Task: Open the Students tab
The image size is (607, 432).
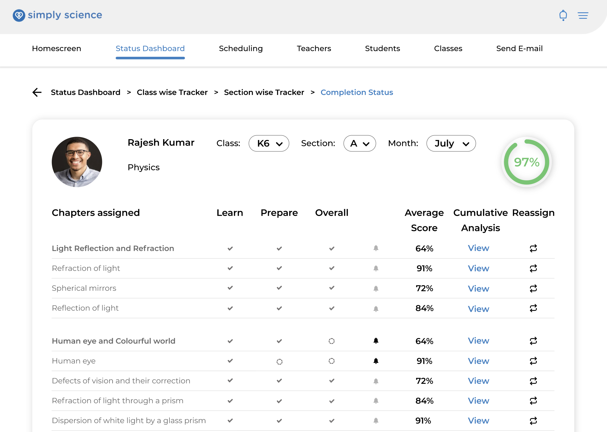Action: [x=382, y=48]
